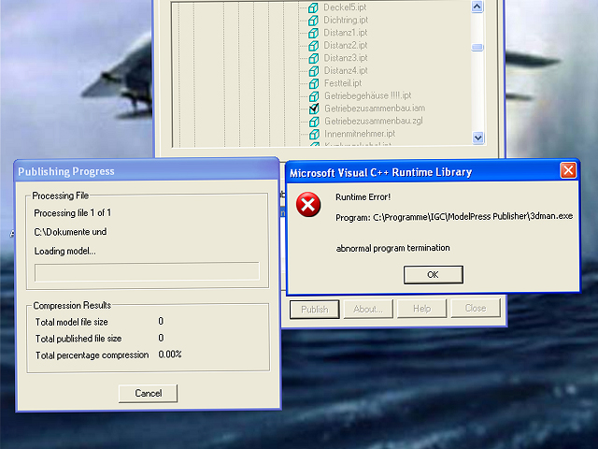Viewport: 598px width, 449px height.
Task: Check the box icon for Deckel5.ipt
Action: [313, 7]
